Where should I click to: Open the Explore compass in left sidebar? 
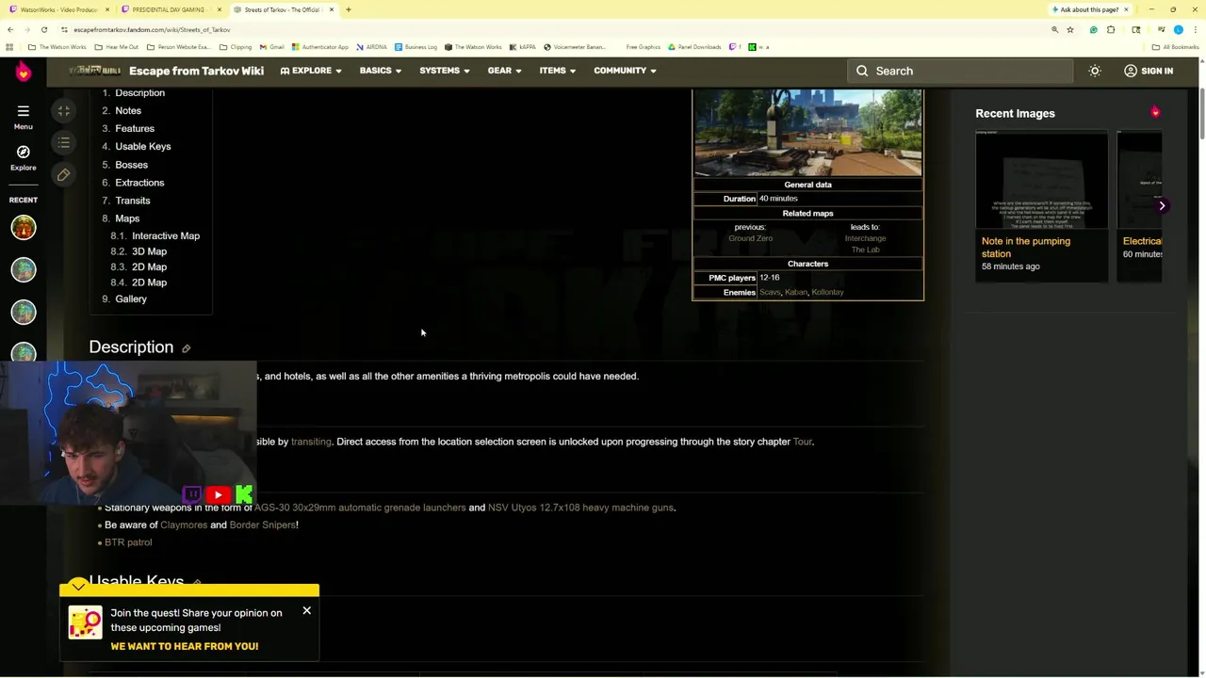(24, 152)
